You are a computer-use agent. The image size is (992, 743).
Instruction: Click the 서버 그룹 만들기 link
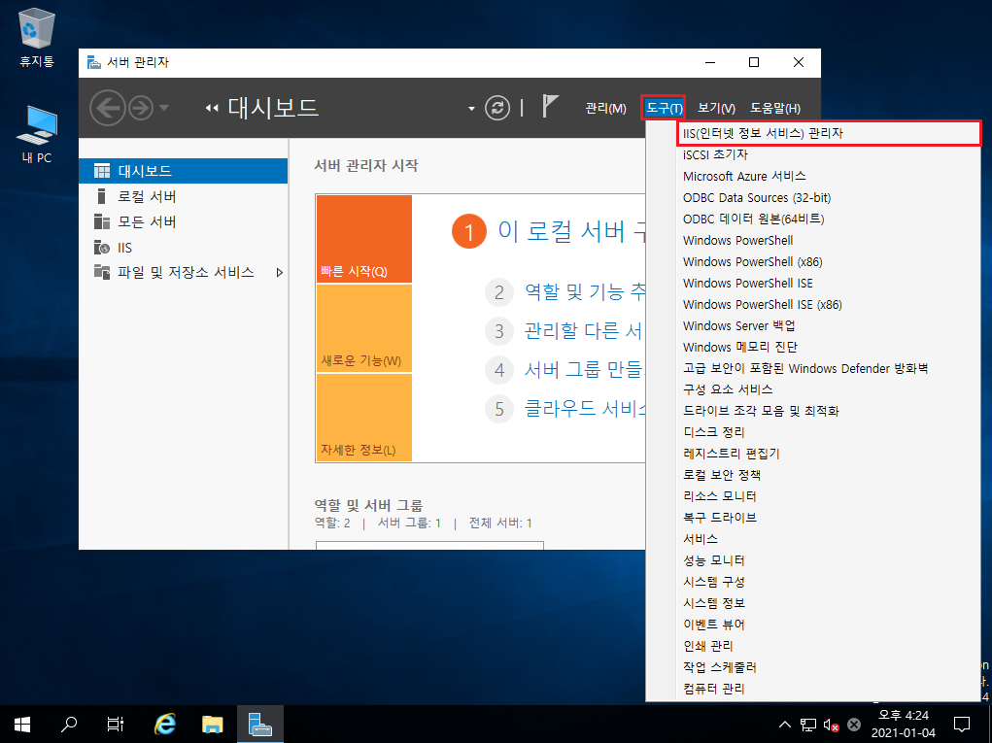coord(583,369)
